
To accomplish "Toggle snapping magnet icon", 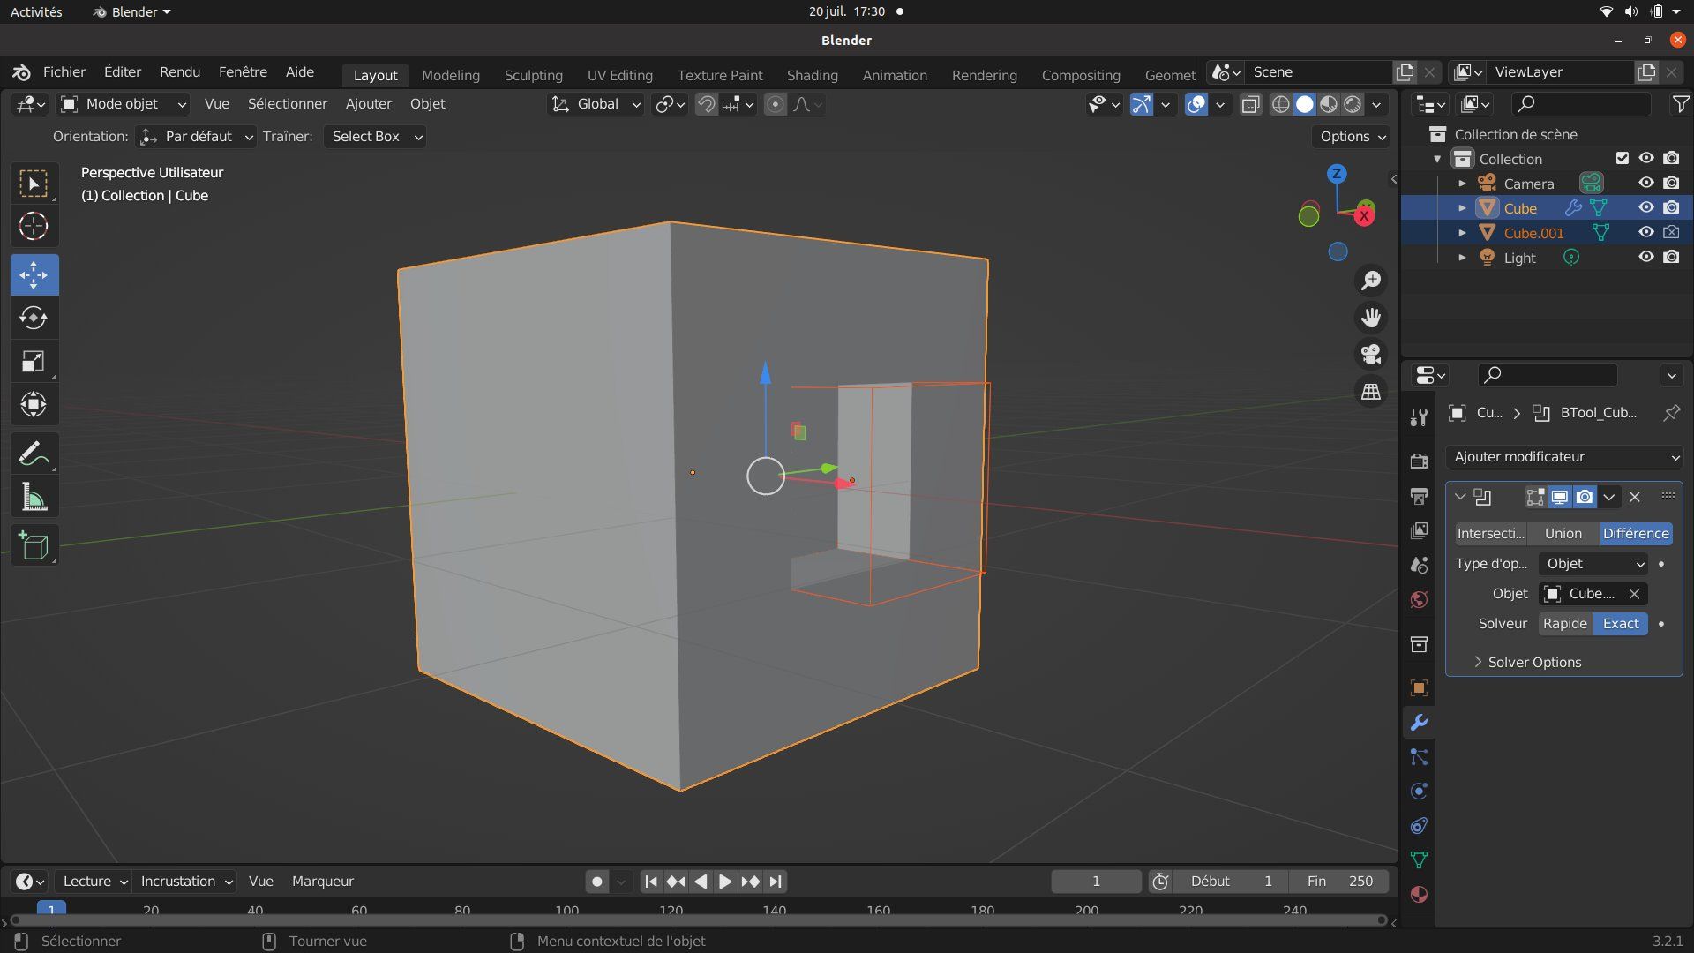I will pyautogui.click(x=706, y=105).
